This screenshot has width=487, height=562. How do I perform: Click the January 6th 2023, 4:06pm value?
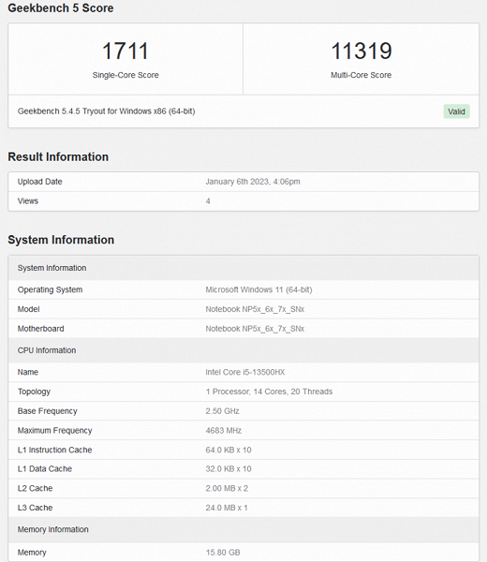click(x=253, y=182)
